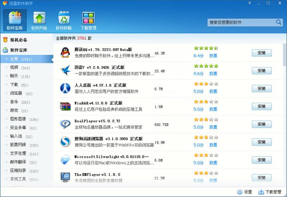Vote for 腾讯QQ via 投票 link

pyautogui.click(x=213, y=56)
